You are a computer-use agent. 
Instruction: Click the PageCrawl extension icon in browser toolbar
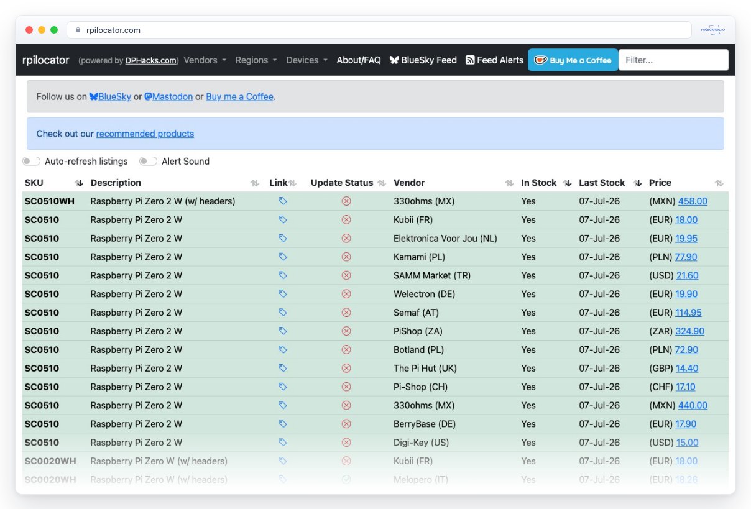[712, 30]
